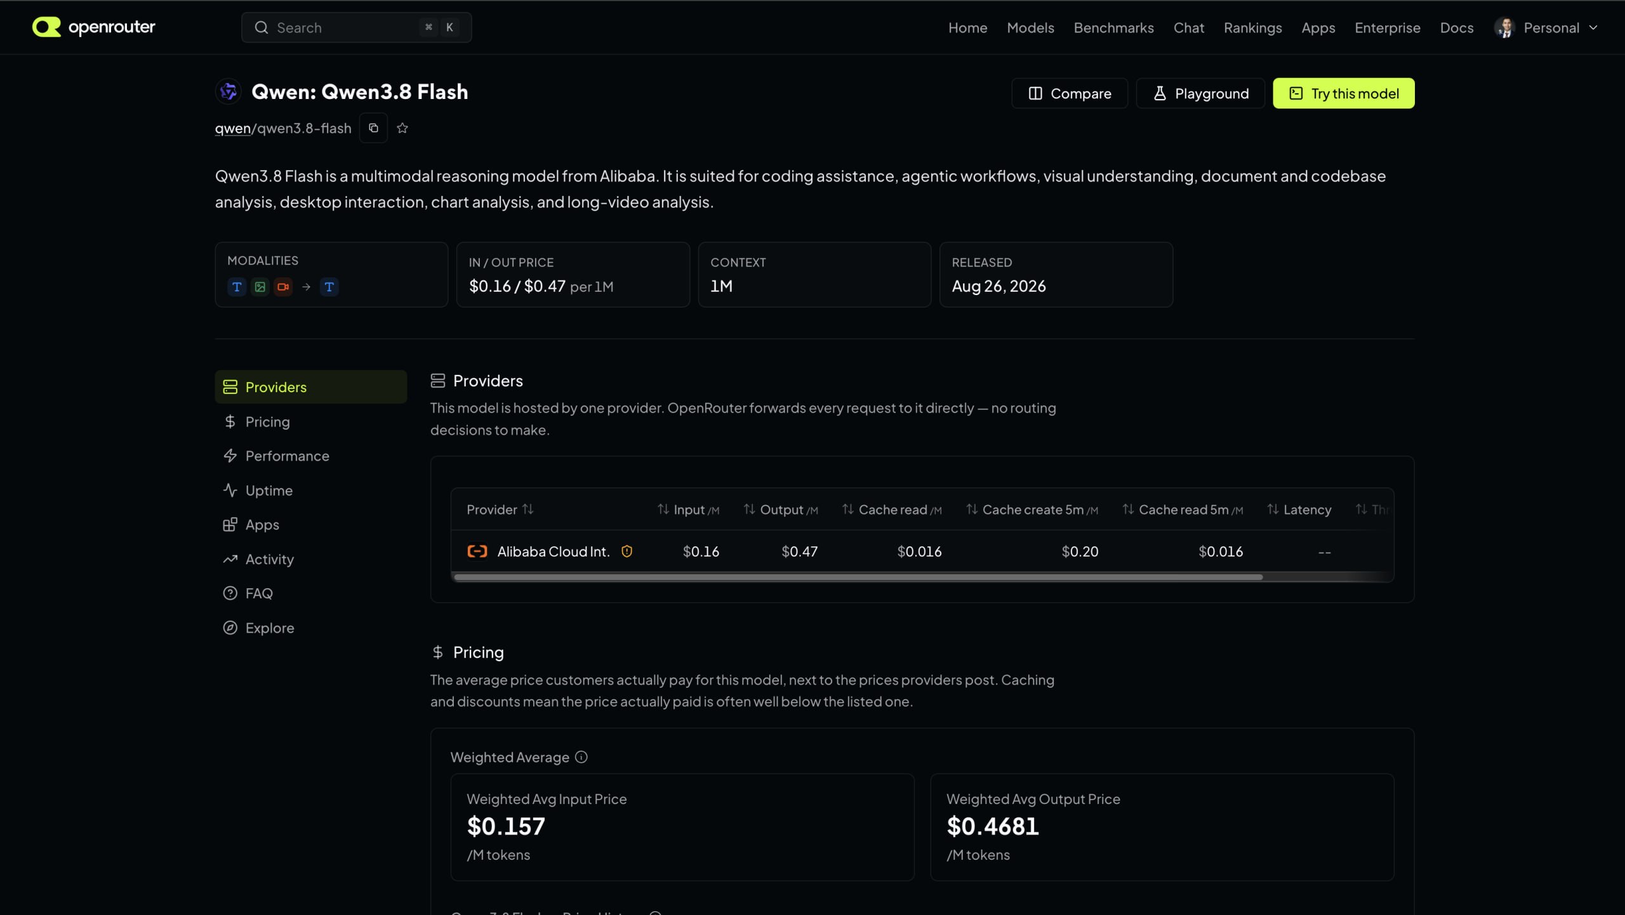Click the Try this model button
The width and height of the screenshot is (1625, 915).
[1344, 93]
